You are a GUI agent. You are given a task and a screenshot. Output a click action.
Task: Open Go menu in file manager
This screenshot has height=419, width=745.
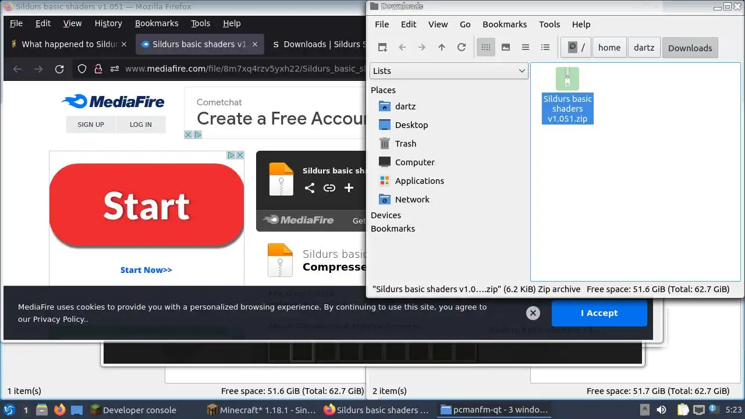[465, 24]
